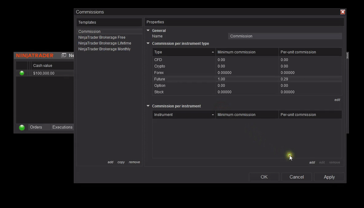Image resolution: width=364 pixels, height=208 pixels.
Task: Click the window icon beside NinjaTrader logo
Action: coord(64,55)
